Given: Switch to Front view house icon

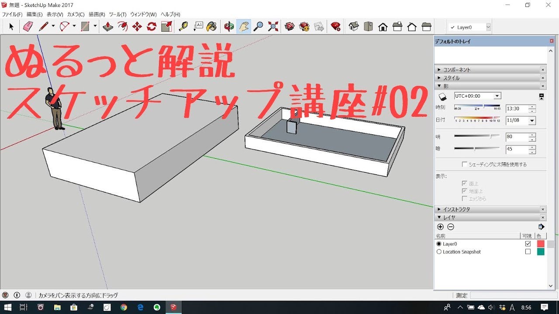Looking at the screenshot, I should (383, 27).
